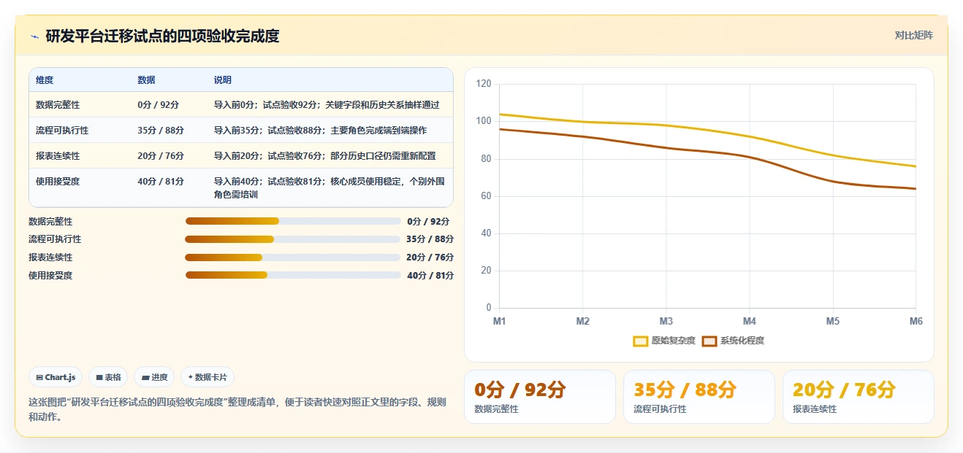Click the M2 label on the chart x-axis

(x=582, y=321)
